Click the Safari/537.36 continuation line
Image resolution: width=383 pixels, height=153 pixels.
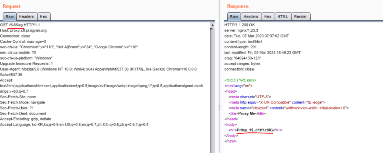11,75
